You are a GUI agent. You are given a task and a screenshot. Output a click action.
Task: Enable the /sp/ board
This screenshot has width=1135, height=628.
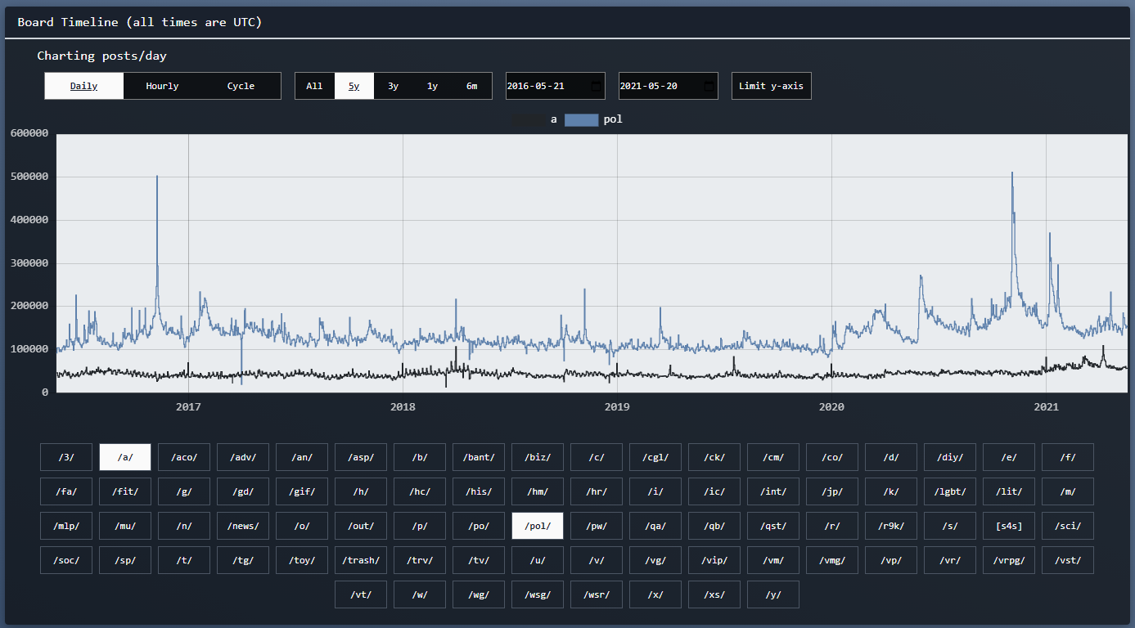click(125, 560)
